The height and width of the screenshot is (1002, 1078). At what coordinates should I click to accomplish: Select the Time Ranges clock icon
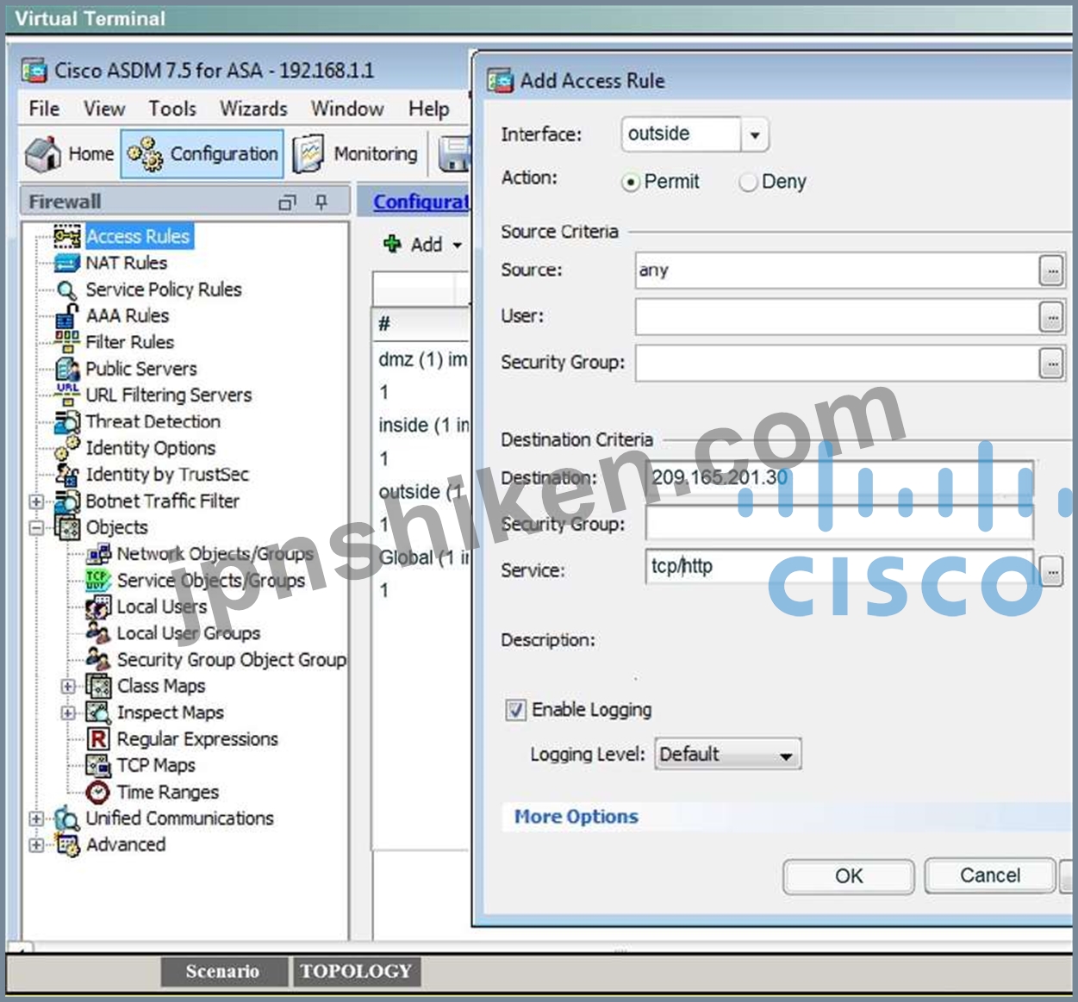(99, 792)
